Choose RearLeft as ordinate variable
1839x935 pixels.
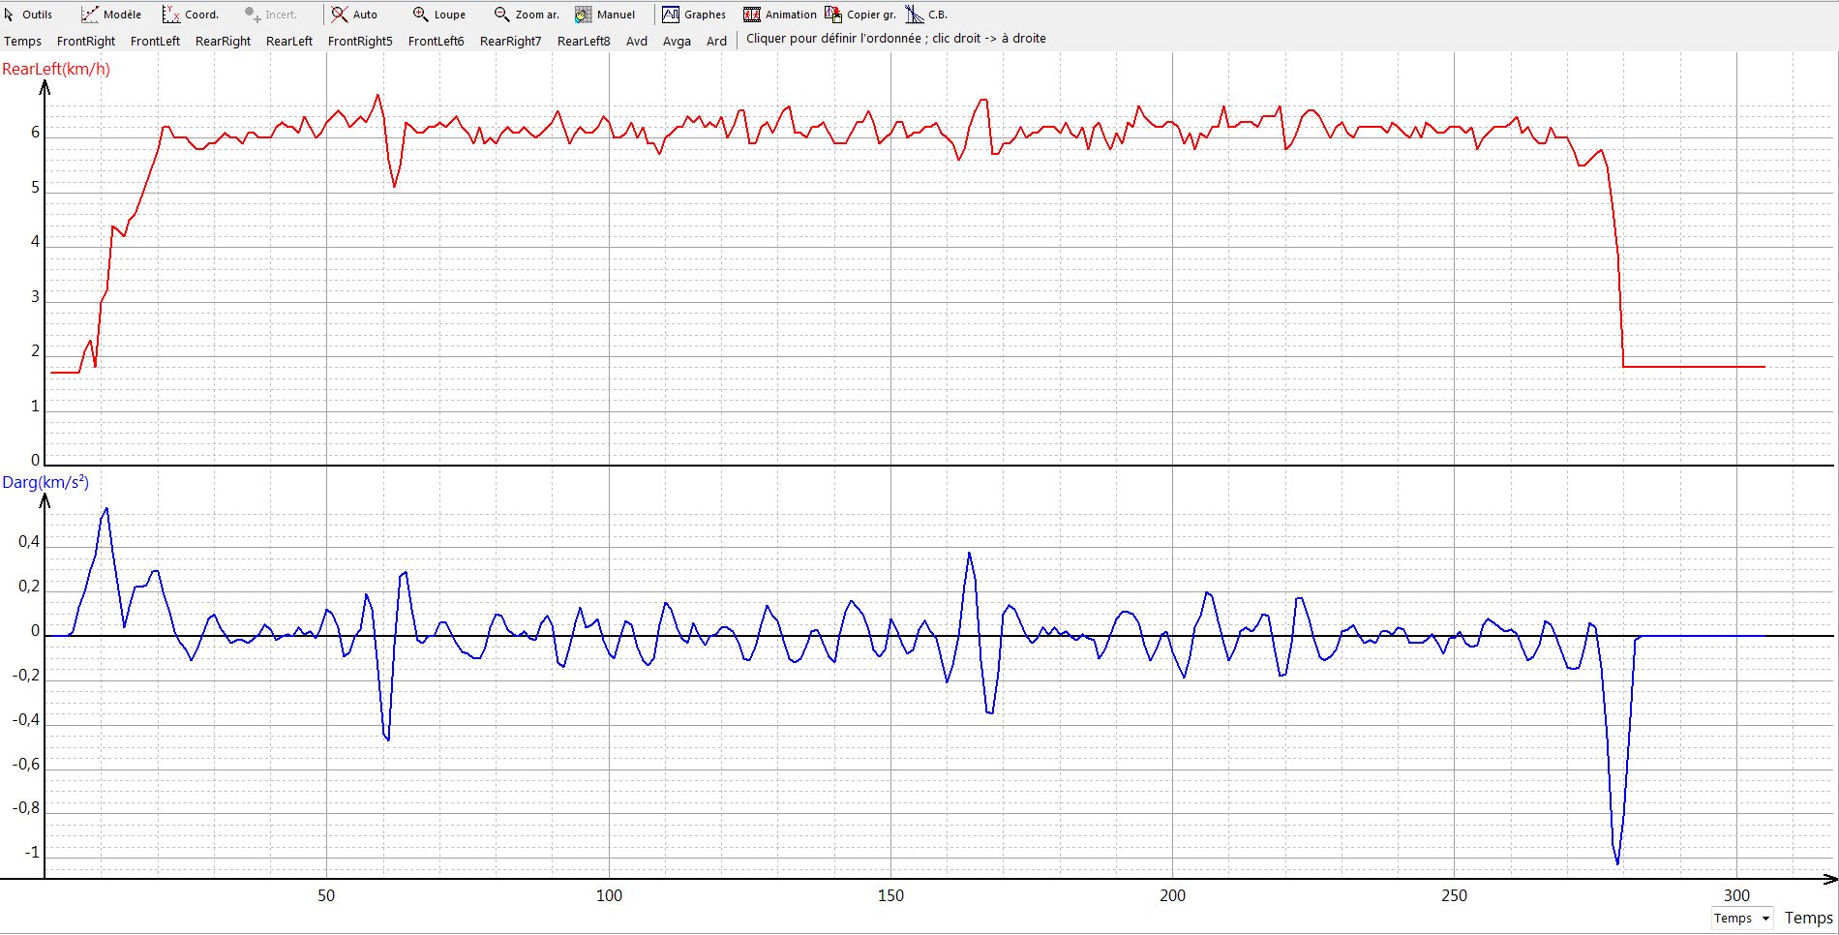[289, 41]
